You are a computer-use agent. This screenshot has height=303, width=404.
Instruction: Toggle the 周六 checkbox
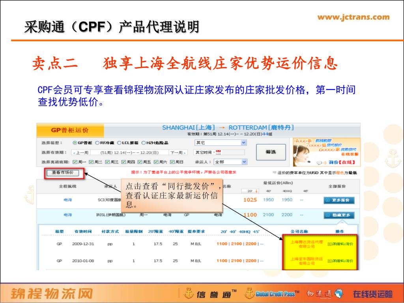tap(156, 162)
